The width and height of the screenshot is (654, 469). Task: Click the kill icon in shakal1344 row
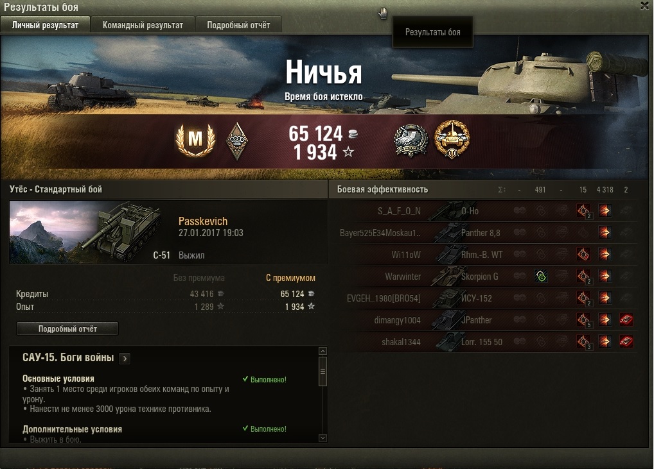[x=626, y=342]
